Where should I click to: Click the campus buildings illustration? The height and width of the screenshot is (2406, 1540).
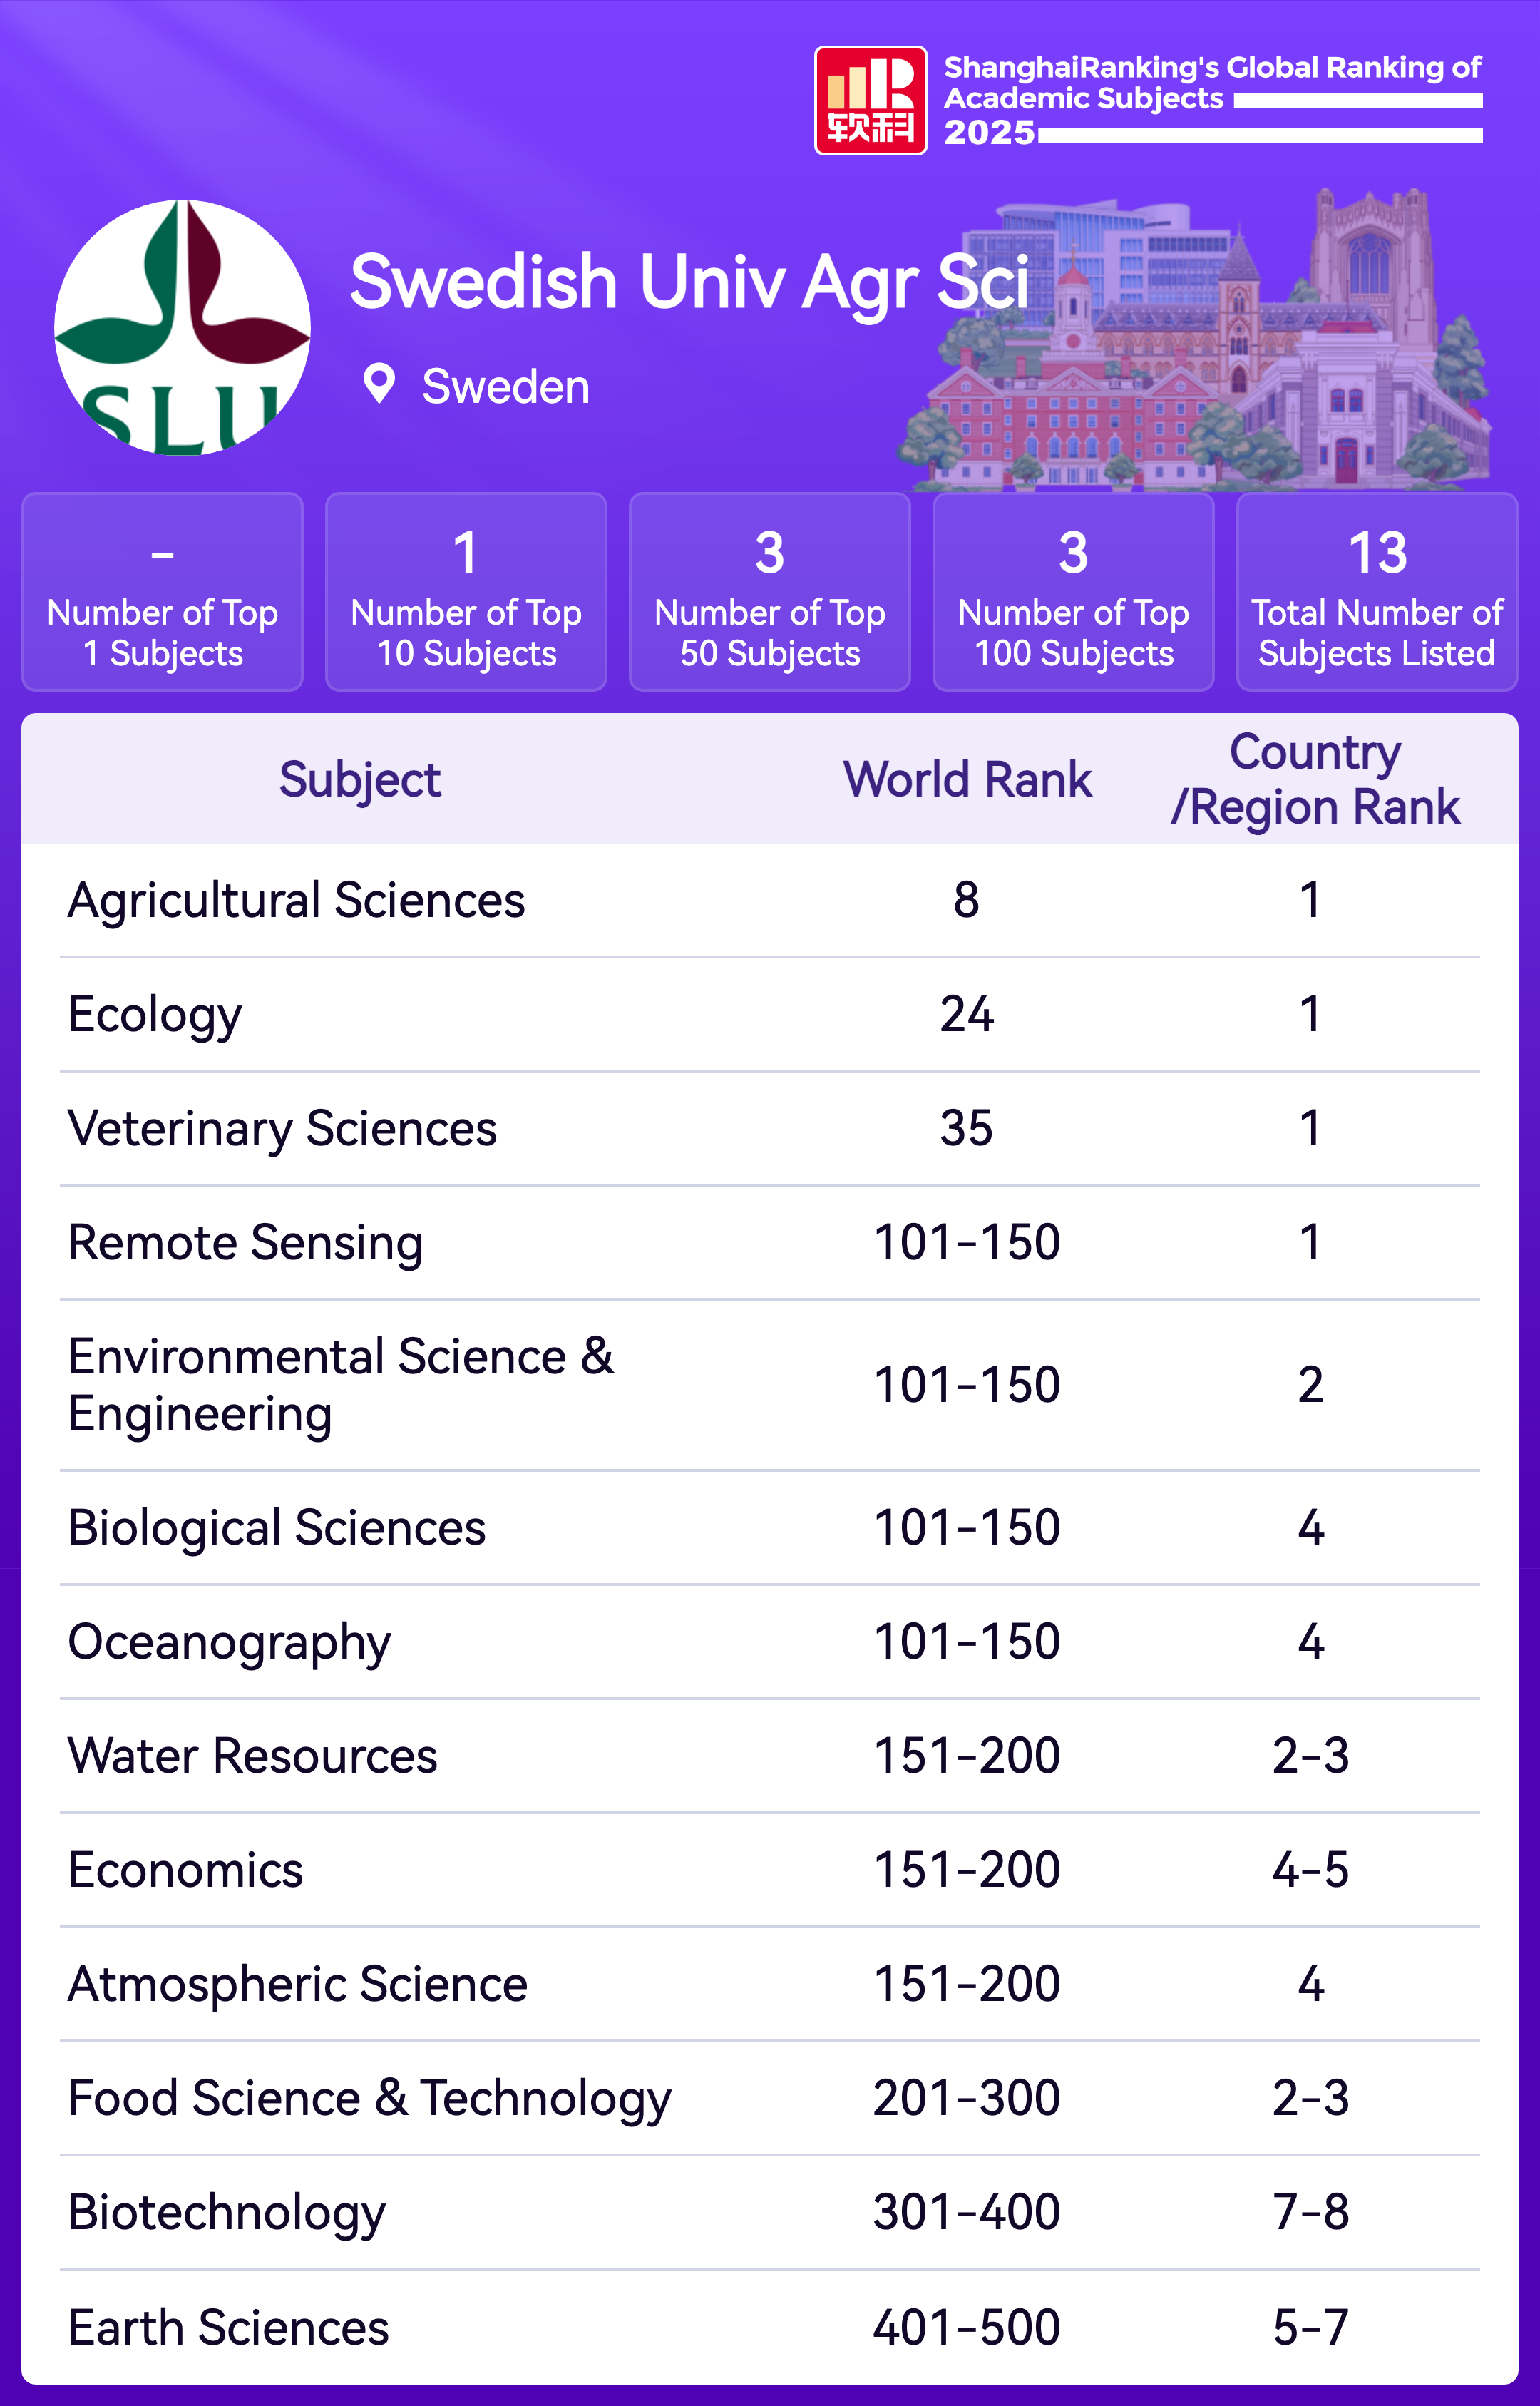(x=1200, y=350)
